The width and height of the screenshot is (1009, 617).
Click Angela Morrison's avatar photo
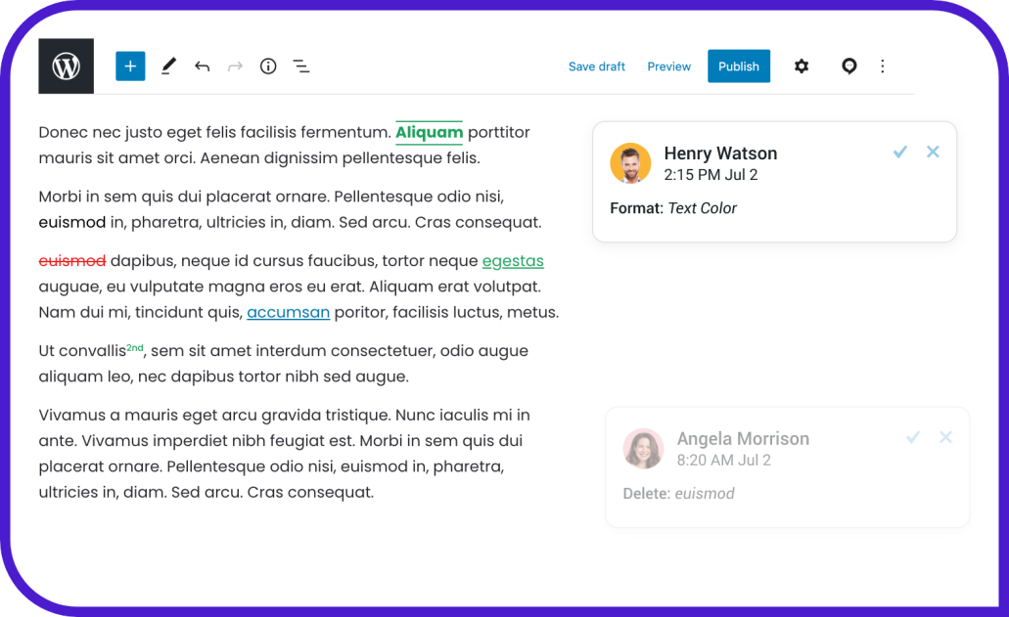point(643,449)
